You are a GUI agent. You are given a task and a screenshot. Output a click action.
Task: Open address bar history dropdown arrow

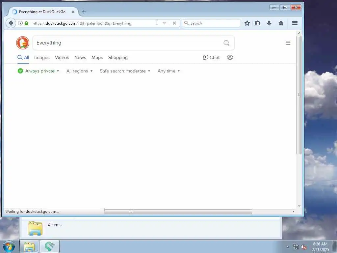coord(165,23)
